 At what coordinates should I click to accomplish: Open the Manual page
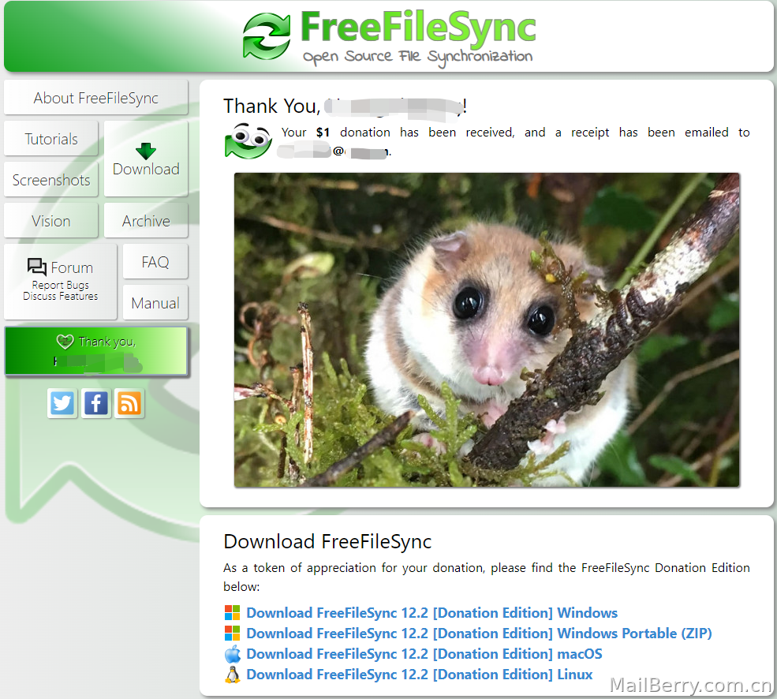click(155, 302)
